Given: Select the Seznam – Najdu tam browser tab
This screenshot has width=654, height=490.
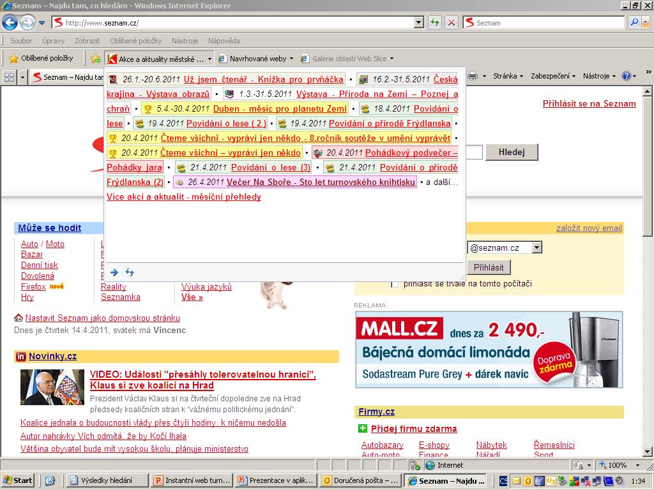Looking at the screenshot, I should 66,77.
